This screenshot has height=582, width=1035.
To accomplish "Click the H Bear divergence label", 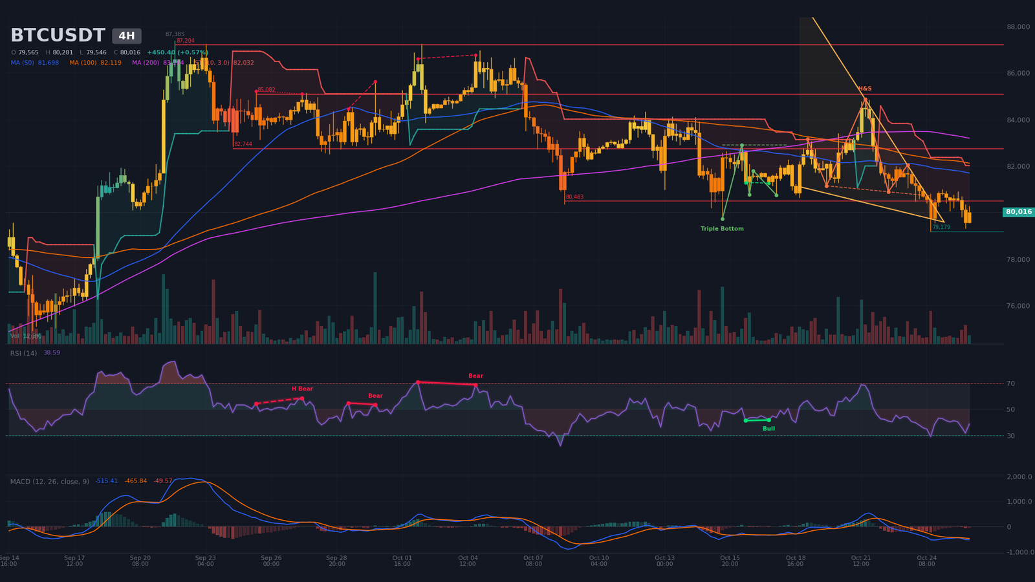I will (x=302, y=389).
